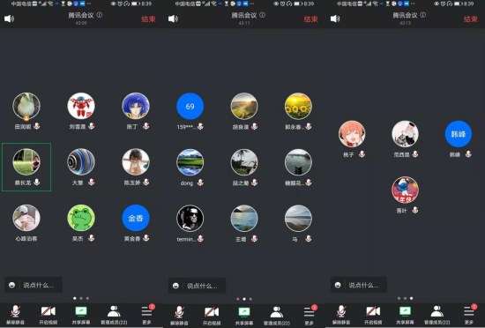The height and width of the screenshot is (328, 485).
Task: Click the red 结束 button in the middle screen
Action: coord(310,19)
